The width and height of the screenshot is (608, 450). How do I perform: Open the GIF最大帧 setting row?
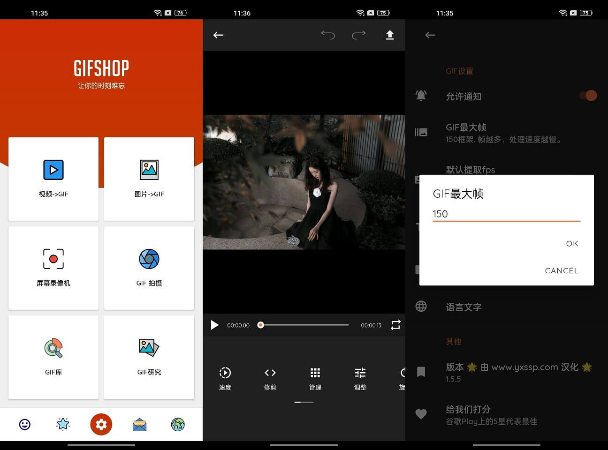(x=507, y=133)
